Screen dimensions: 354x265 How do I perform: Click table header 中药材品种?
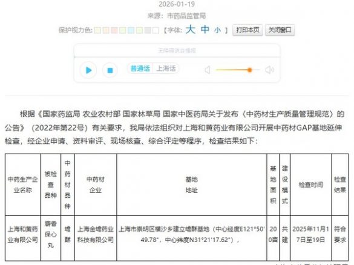(68, 185)
